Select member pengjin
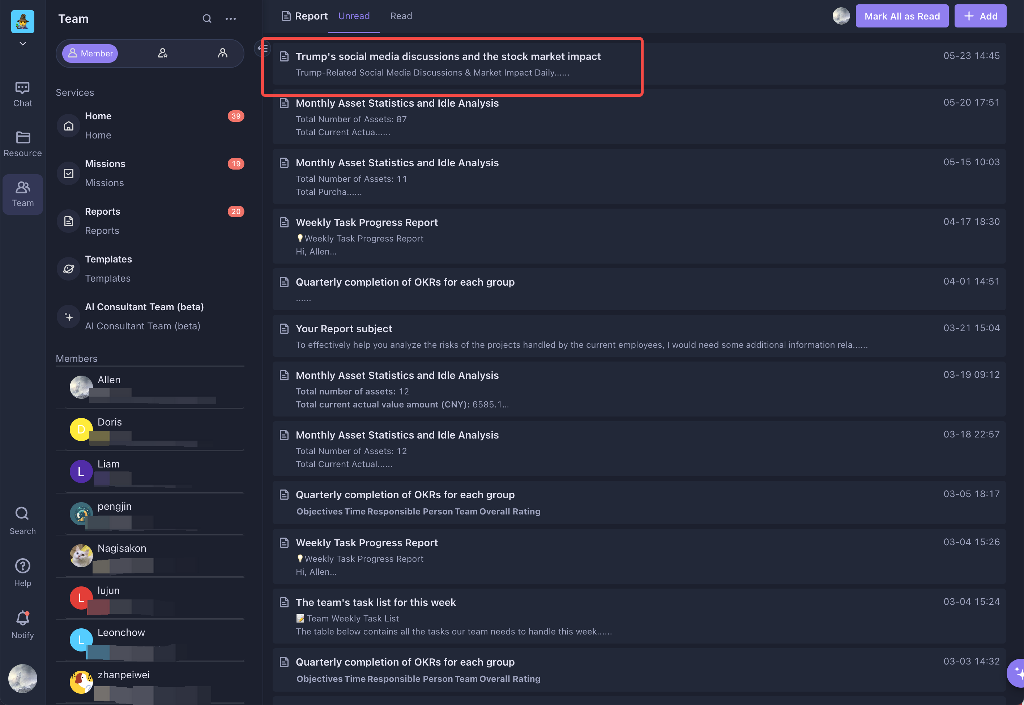The image size is (1024, 705). pos(150,514)
